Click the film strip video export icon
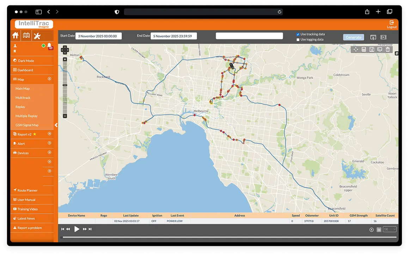 (x=383, y=37)
